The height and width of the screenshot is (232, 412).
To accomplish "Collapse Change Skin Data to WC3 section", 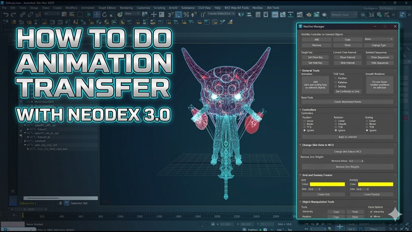I will pyautogui.click(x=300, y=145).
